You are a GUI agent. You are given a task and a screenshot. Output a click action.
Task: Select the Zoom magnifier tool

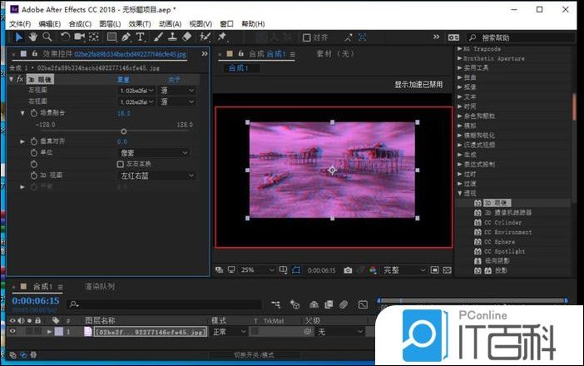pos(47,37)
